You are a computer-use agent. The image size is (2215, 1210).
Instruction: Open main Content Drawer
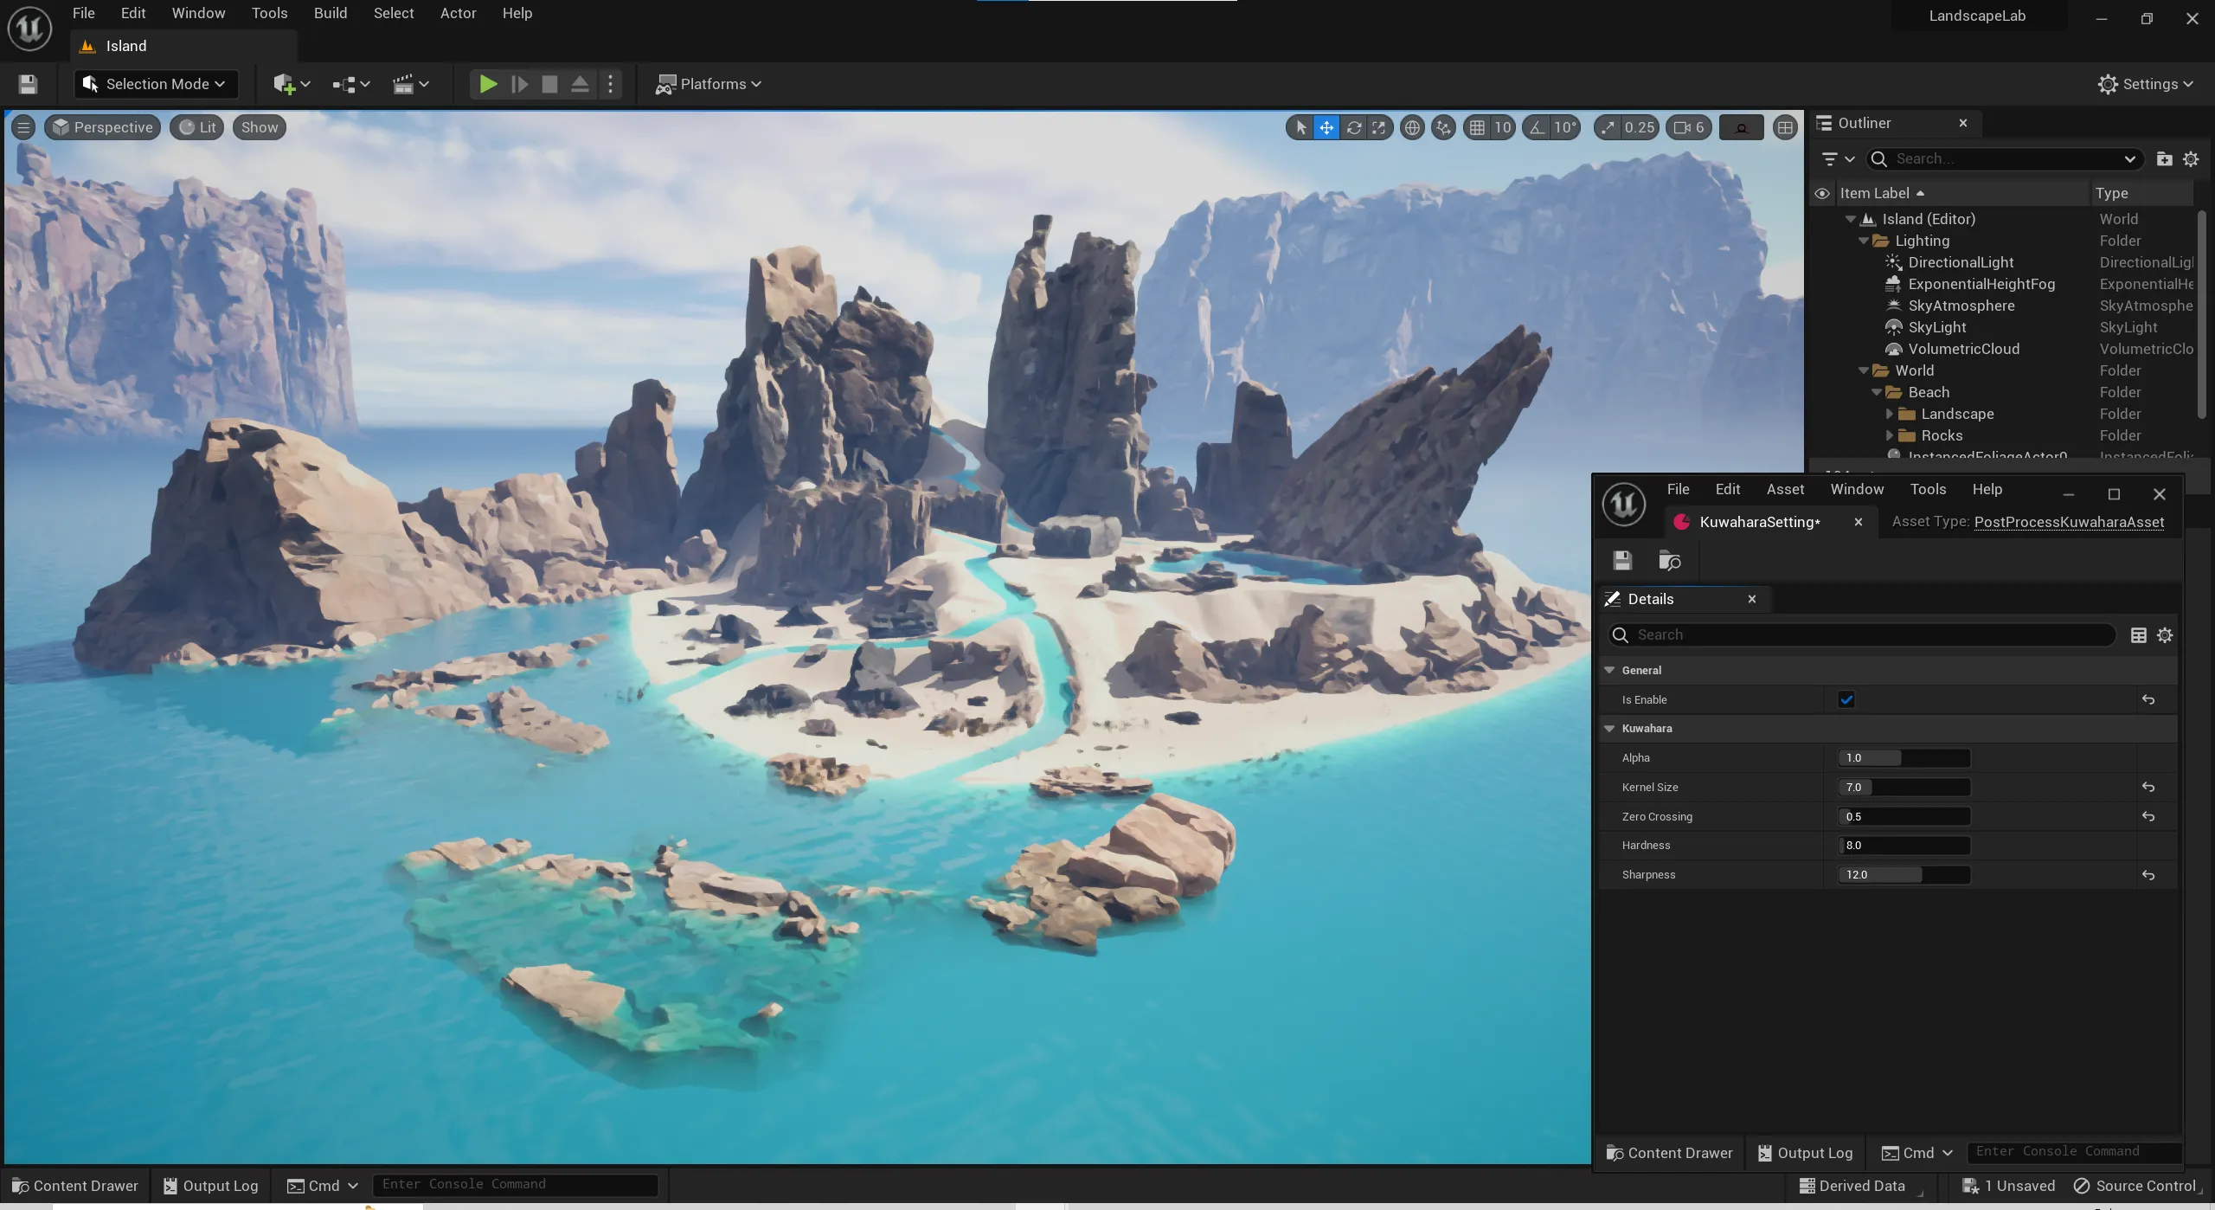click(x=74, y=1186)
